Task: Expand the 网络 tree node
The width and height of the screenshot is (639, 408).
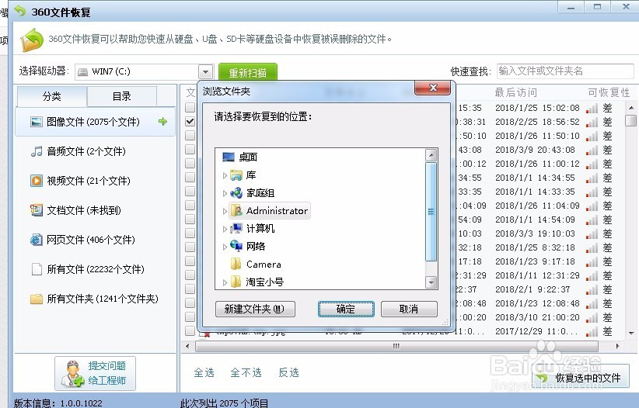Action: (225, 247)
